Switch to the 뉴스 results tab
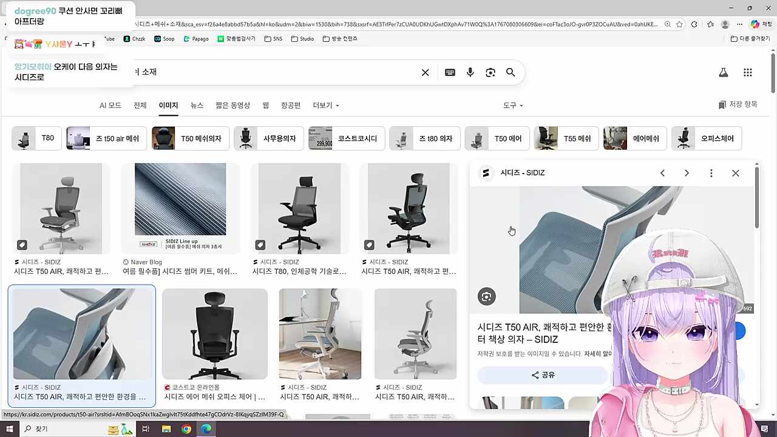This screenshot has width=777, height=437. [197, 105]
